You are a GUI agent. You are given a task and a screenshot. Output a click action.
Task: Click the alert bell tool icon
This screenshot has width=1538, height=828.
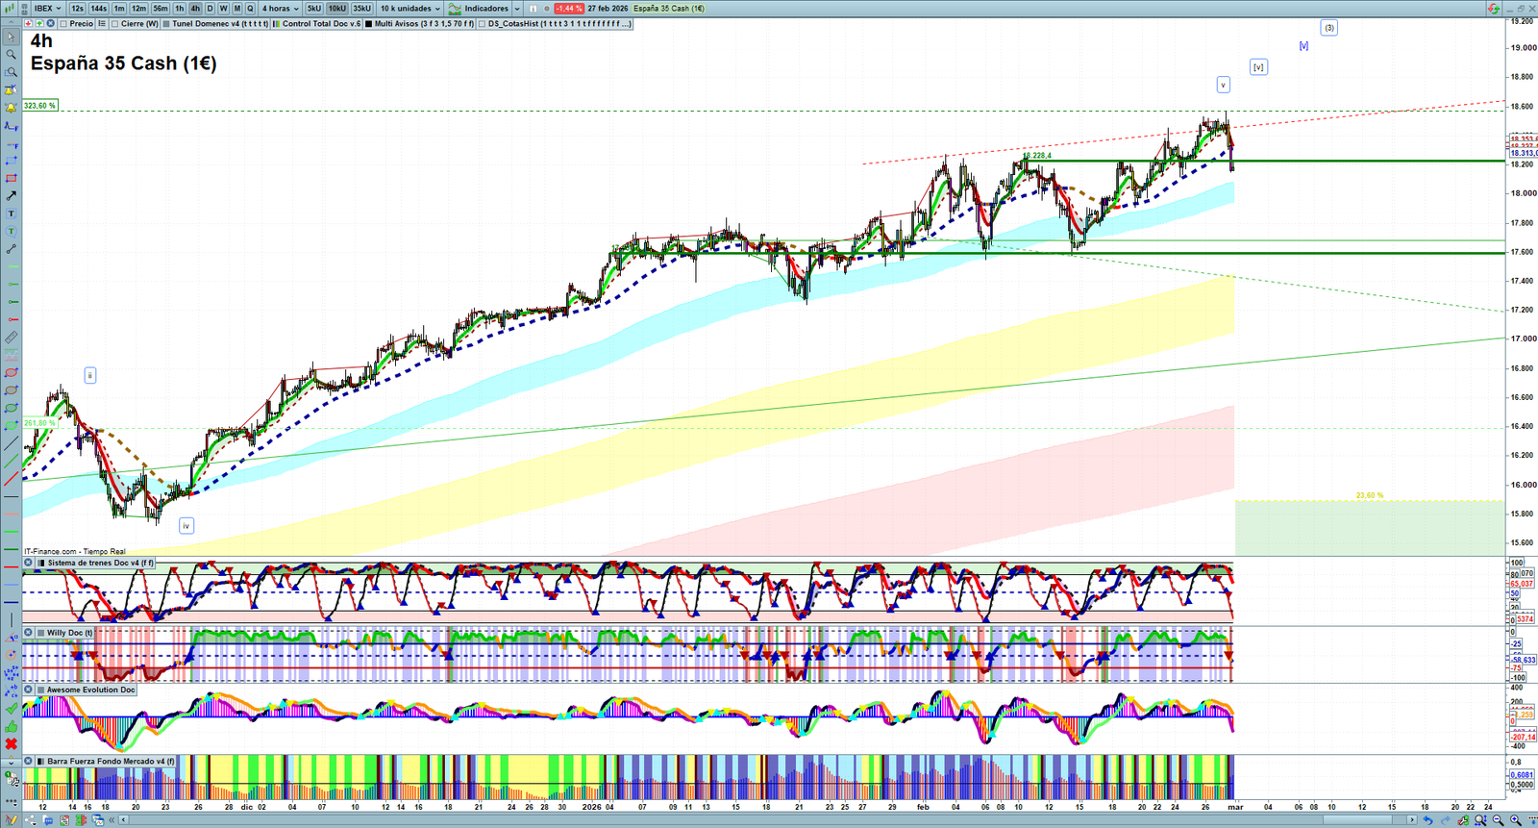[x=11, y=107]
